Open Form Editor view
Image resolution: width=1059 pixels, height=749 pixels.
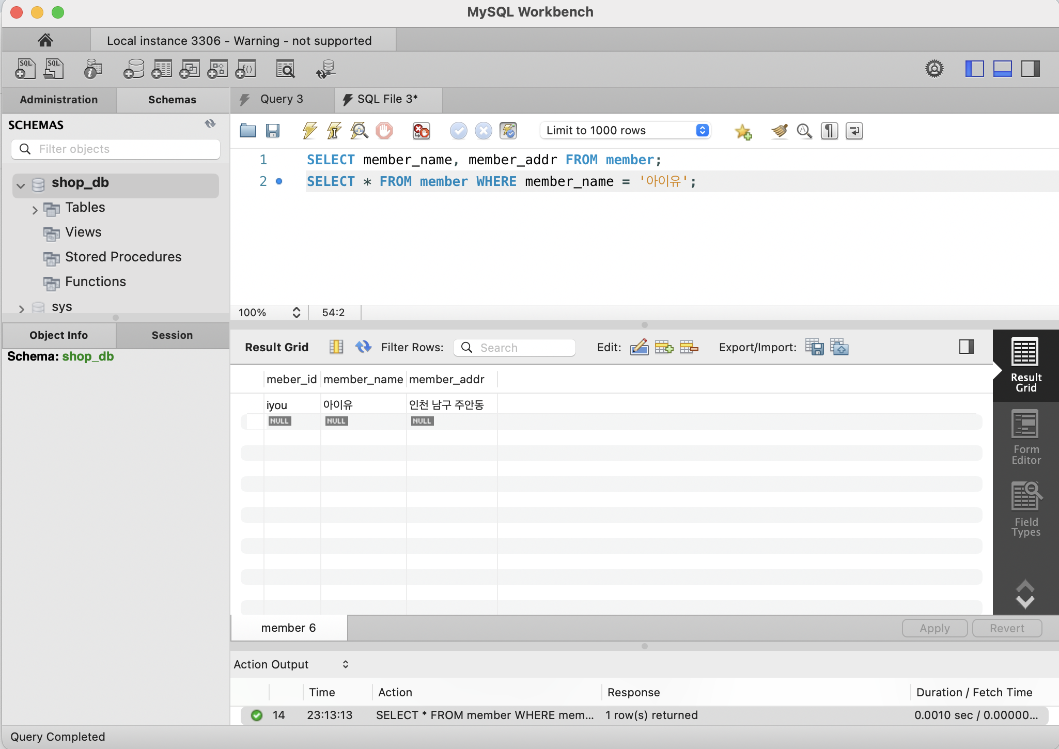click(1026, 438)
